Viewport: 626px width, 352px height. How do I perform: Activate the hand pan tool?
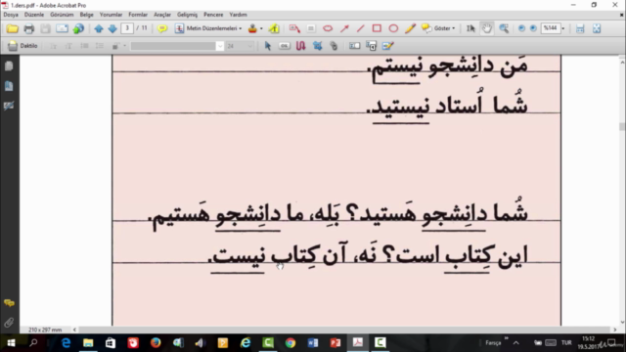(x=487, y=28)
